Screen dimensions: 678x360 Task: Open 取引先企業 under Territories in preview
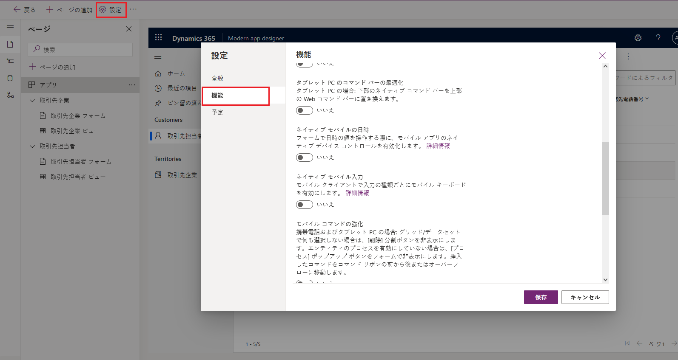coord(176,175)
